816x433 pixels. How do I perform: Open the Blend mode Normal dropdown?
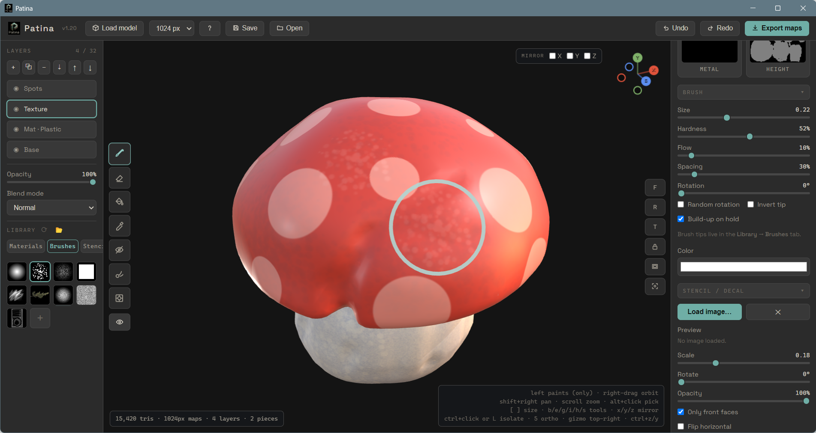(52, 208)
